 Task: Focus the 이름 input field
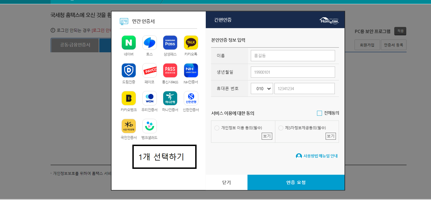point(293,56)
